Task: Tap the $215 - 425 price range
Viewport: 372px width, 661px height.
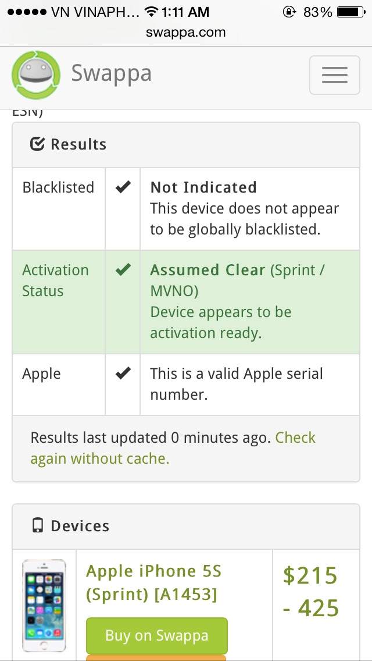Action: point(310,592)
